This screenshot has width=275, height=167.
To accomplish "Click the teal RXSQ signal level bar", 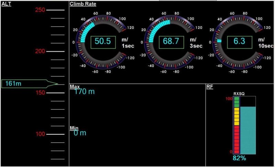I will [x=248, y=130].
